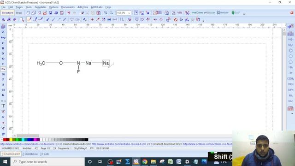Click the Open file icon

pos(45,13)
